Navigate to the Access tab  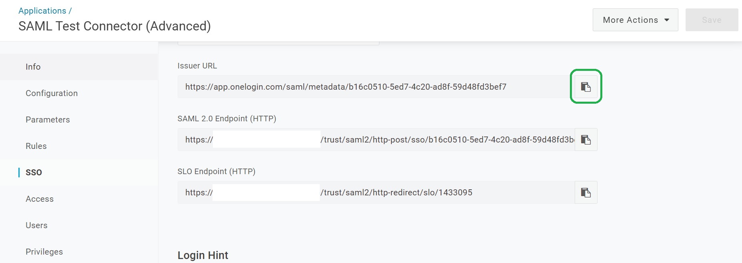coord(40,199)
